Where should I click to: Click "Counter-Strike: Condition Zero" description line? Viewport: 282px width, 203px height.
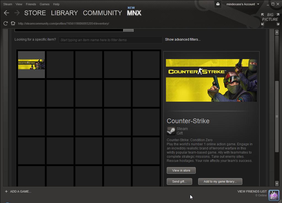point(190,140)
